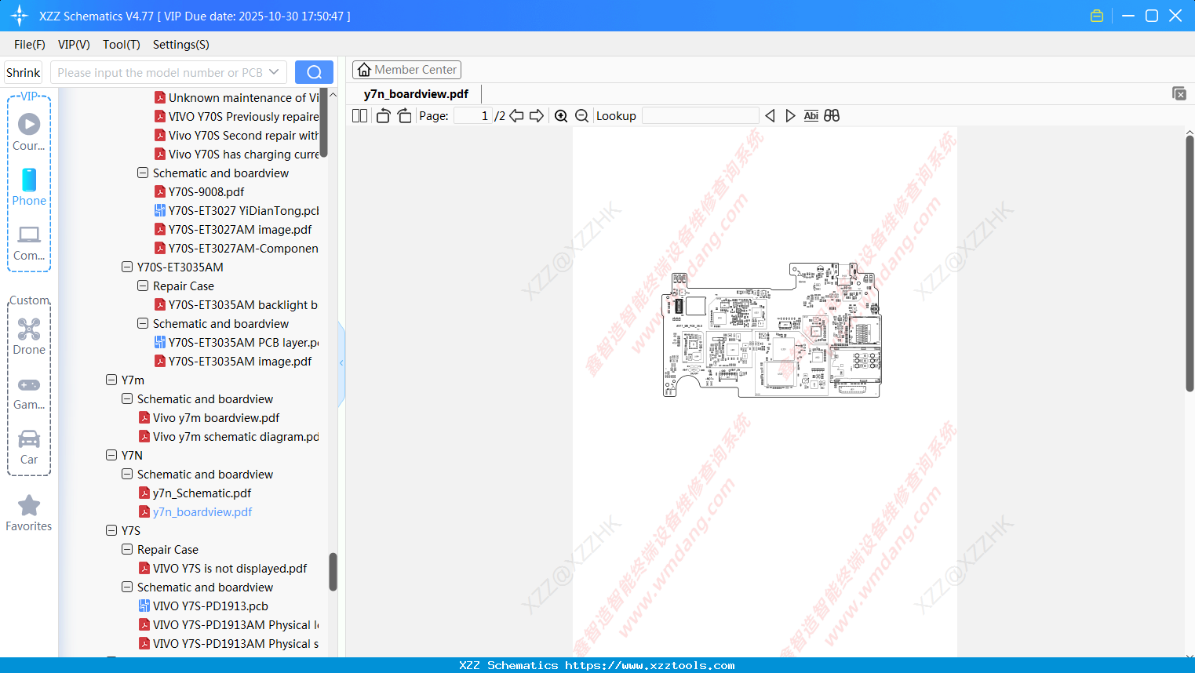
Task: Open the Tool(T) menu
Action: [122, 45]
